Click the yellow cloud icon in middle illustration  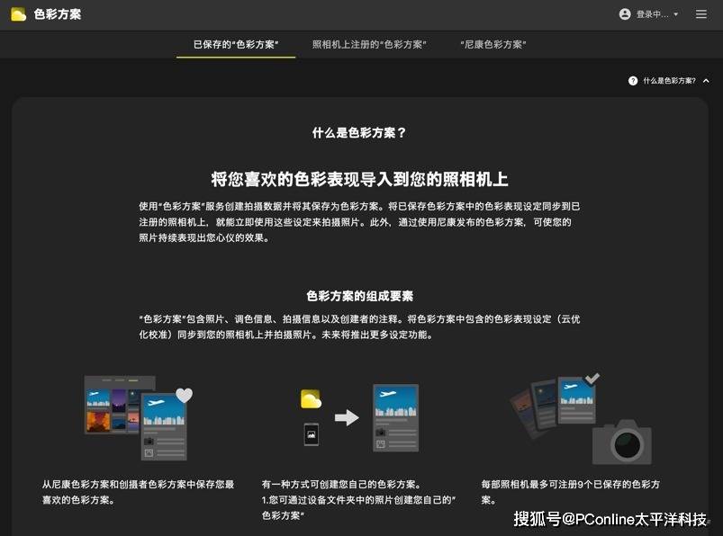point(311,399)
